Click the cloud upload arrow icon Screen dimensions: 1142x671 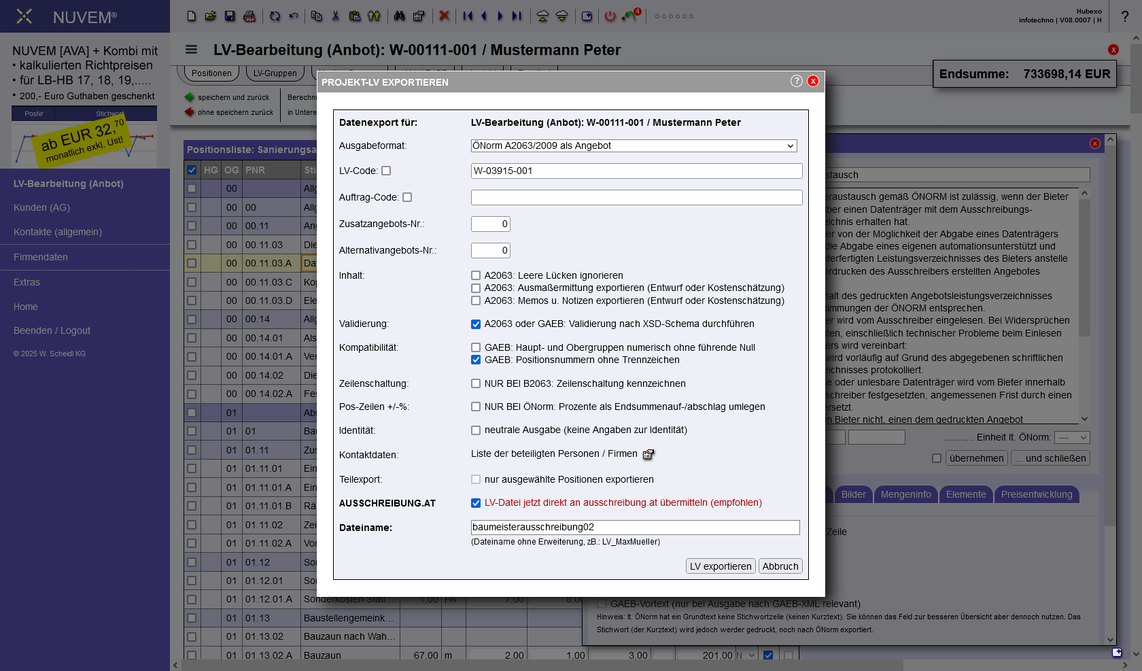click(542, 16)
